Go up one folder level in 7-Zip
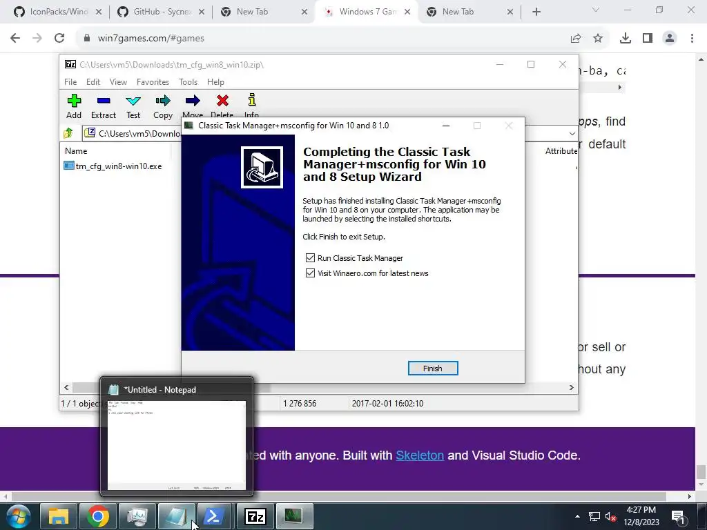This screenshot has width=707, height=530. point(68,133)
